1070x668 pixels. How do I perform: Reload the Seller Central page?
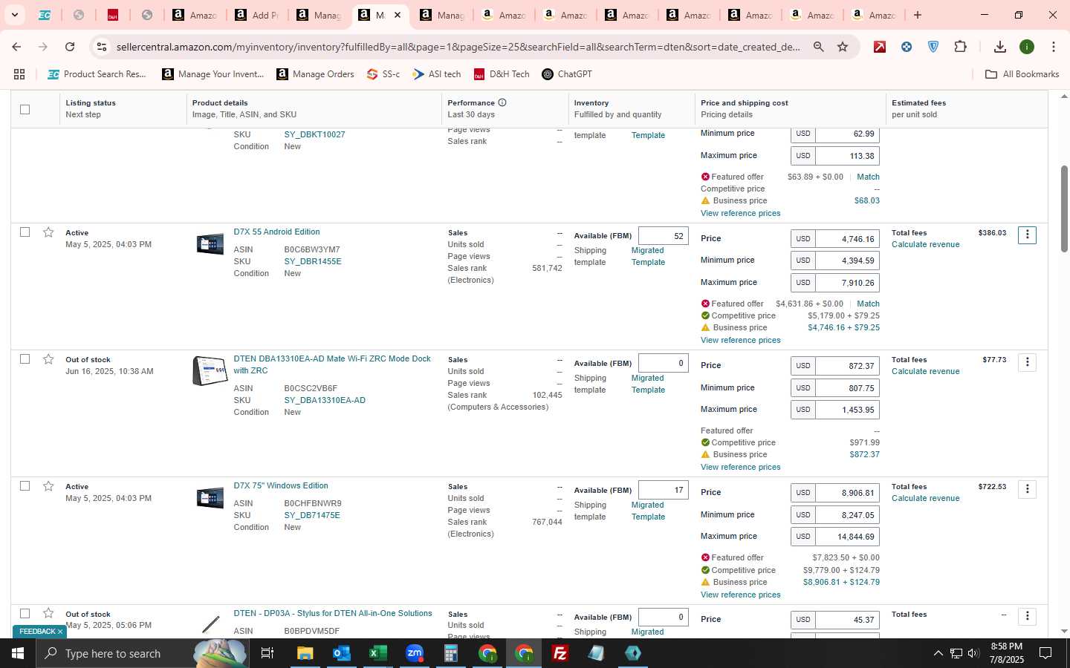click(x=69, y=47)
